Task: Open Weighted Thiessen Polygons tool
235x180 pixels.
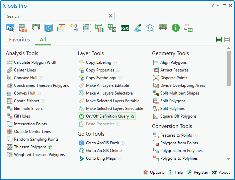Action: tap(36, 155)
